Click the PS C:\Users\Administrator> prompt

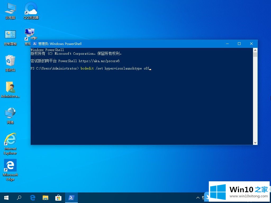[55, 68]
